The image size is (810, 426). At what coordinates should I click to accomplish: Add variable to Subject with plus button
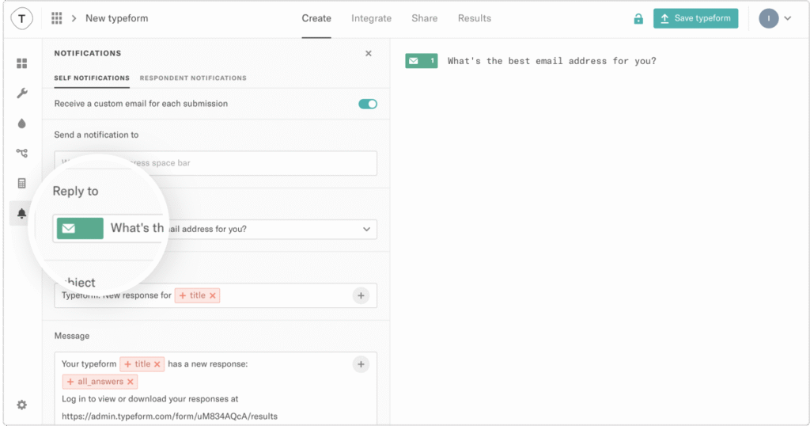(x=361, y=295)
